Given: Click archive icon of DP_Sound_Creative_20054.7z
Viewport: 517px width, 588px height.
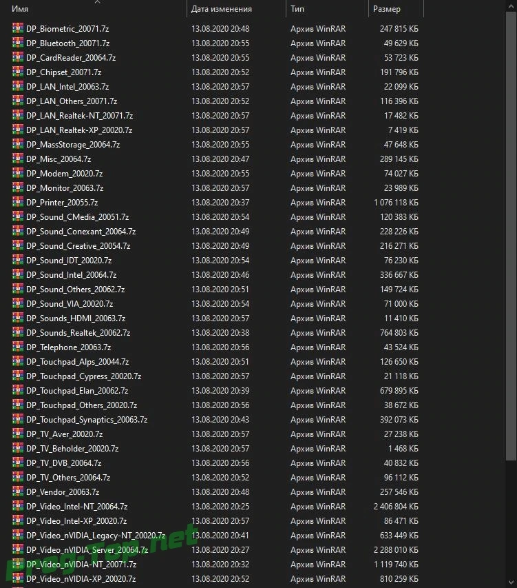Looking at the screenshot, I should click(18, 245).
